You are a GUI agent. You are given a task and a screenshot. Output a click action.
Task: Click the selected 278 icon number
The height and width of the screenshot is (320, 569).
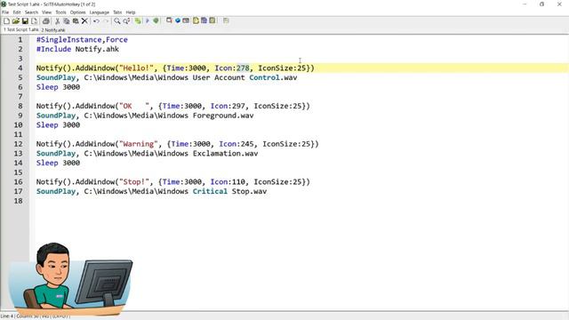coord(243,68)
